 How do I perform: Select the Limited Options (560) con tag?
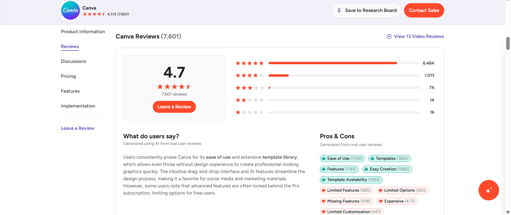[x=403, y=190]
